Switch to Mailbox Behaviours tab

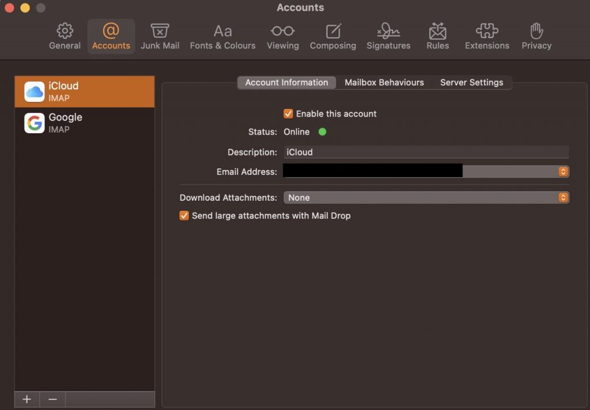click(384, 82)
